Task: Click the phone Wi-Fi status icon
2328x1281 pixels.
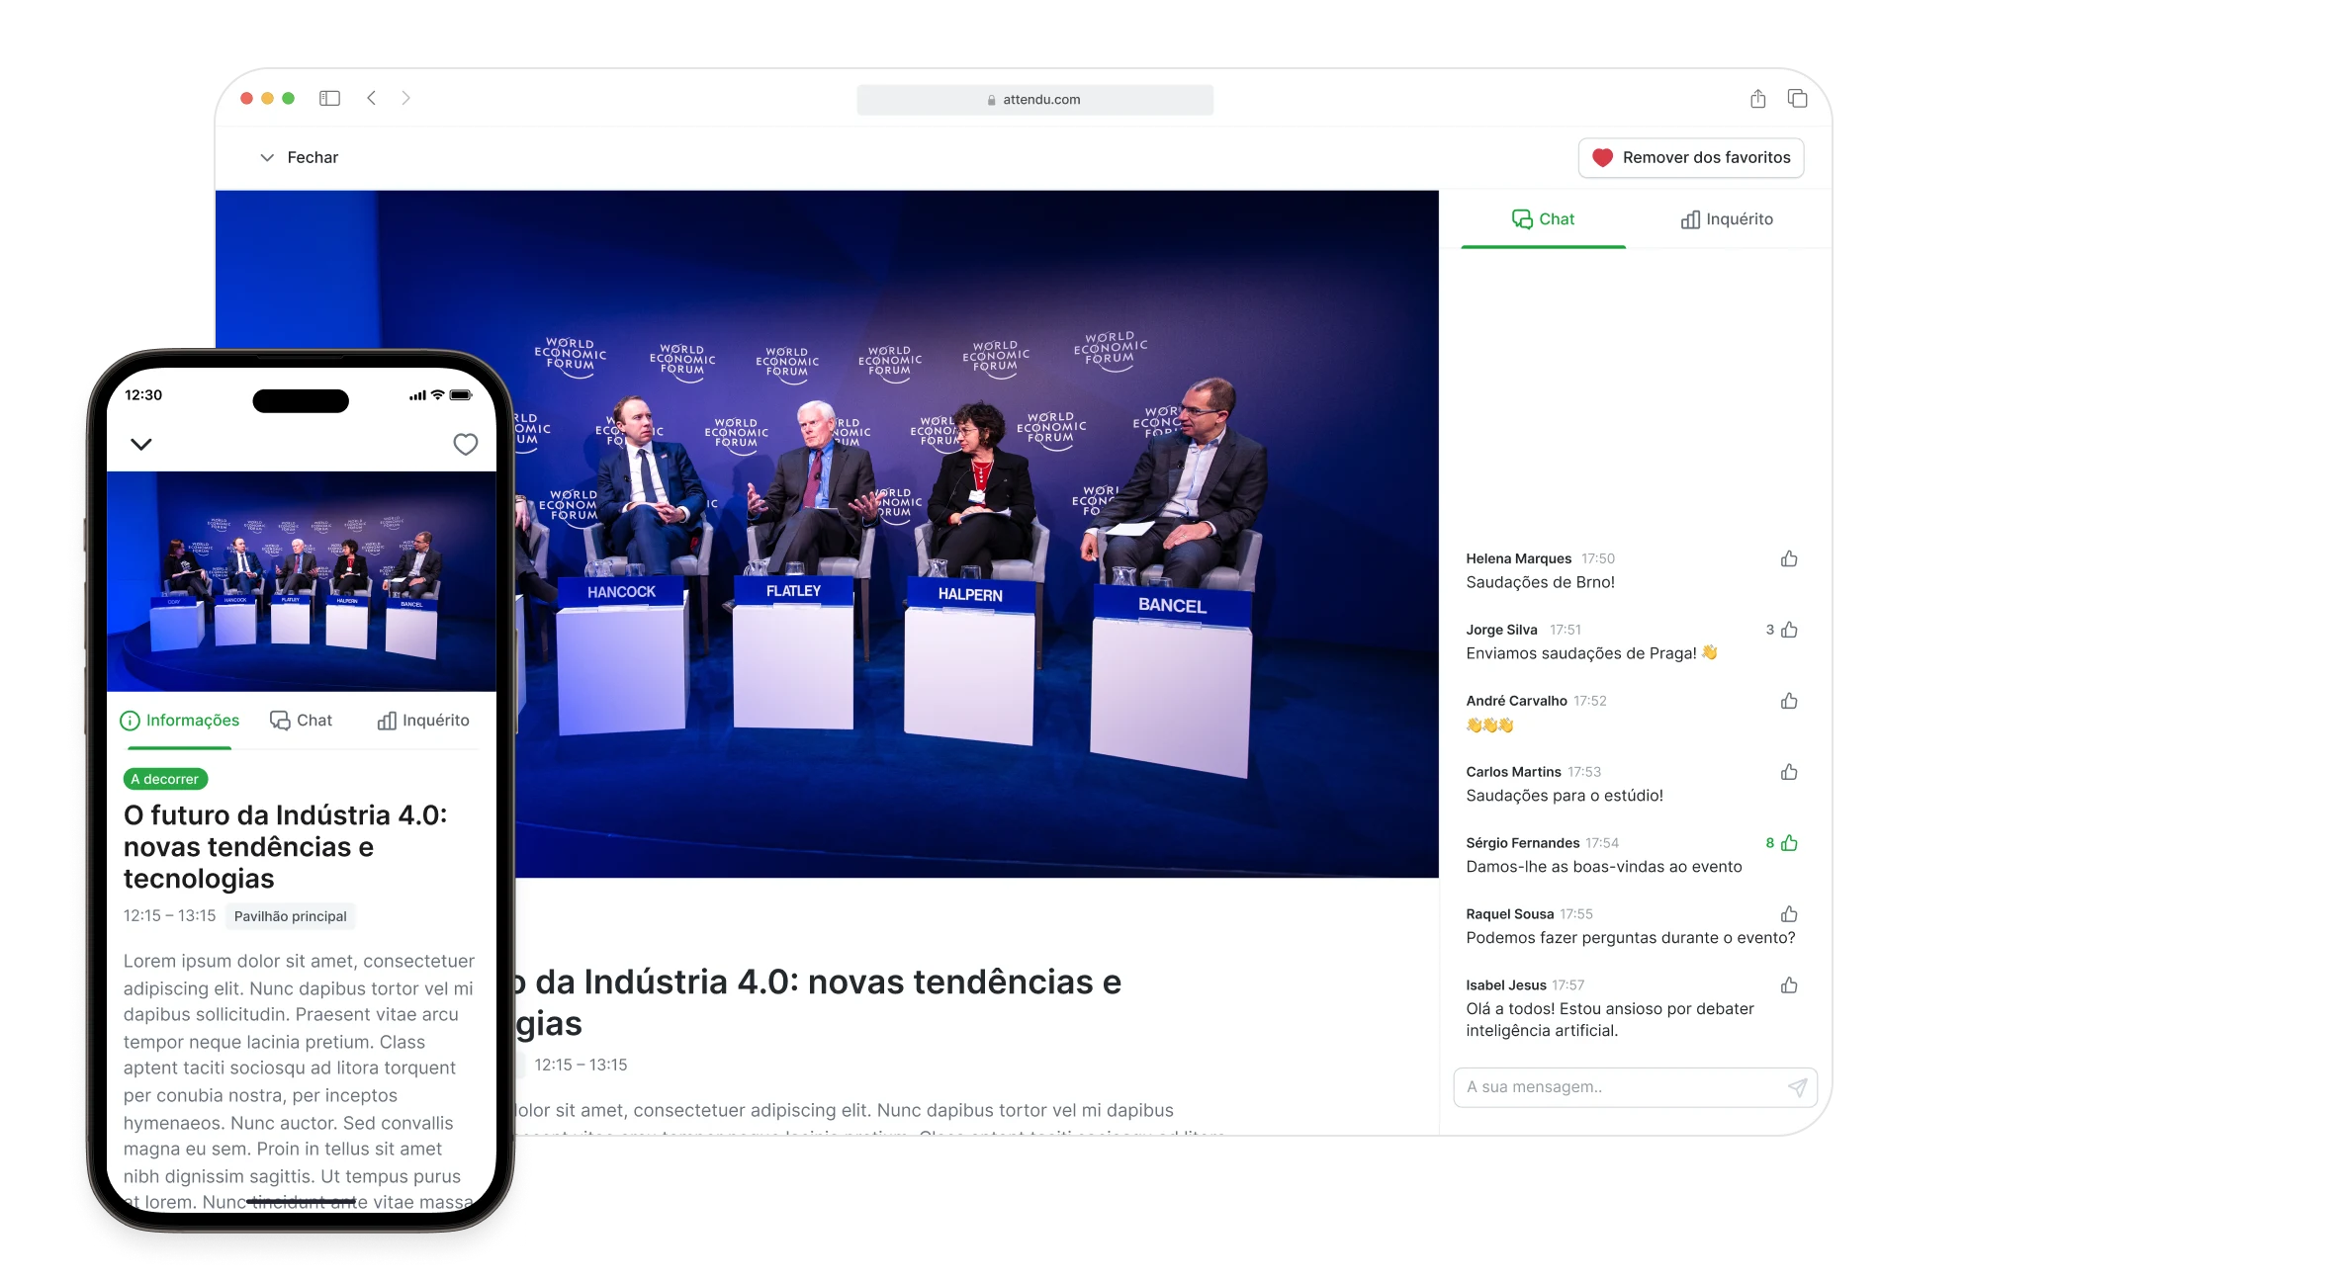Action: click(437, 394)
